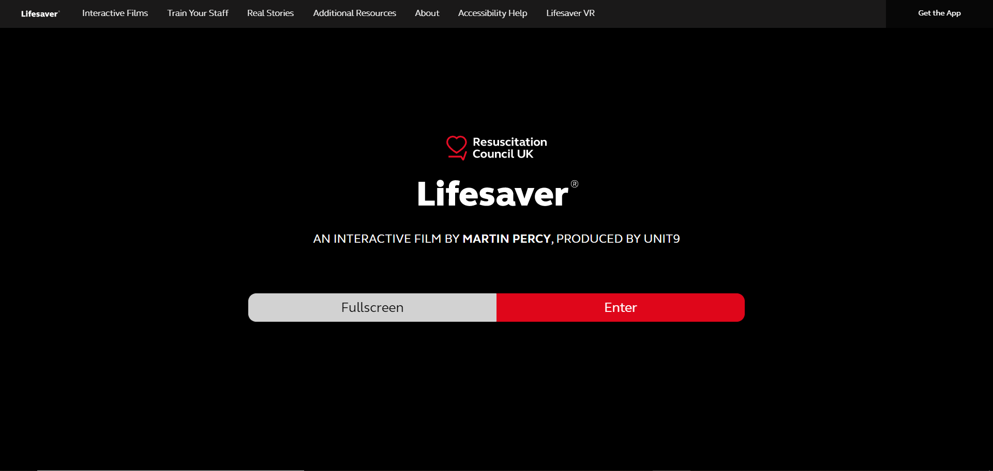This screenshot has width=993, height=471.
Task: Open Lifesaver VR link
Action: click(570, 13)
